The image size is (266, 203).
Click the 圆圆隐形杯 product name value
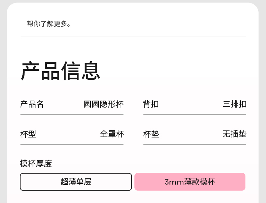104,104
